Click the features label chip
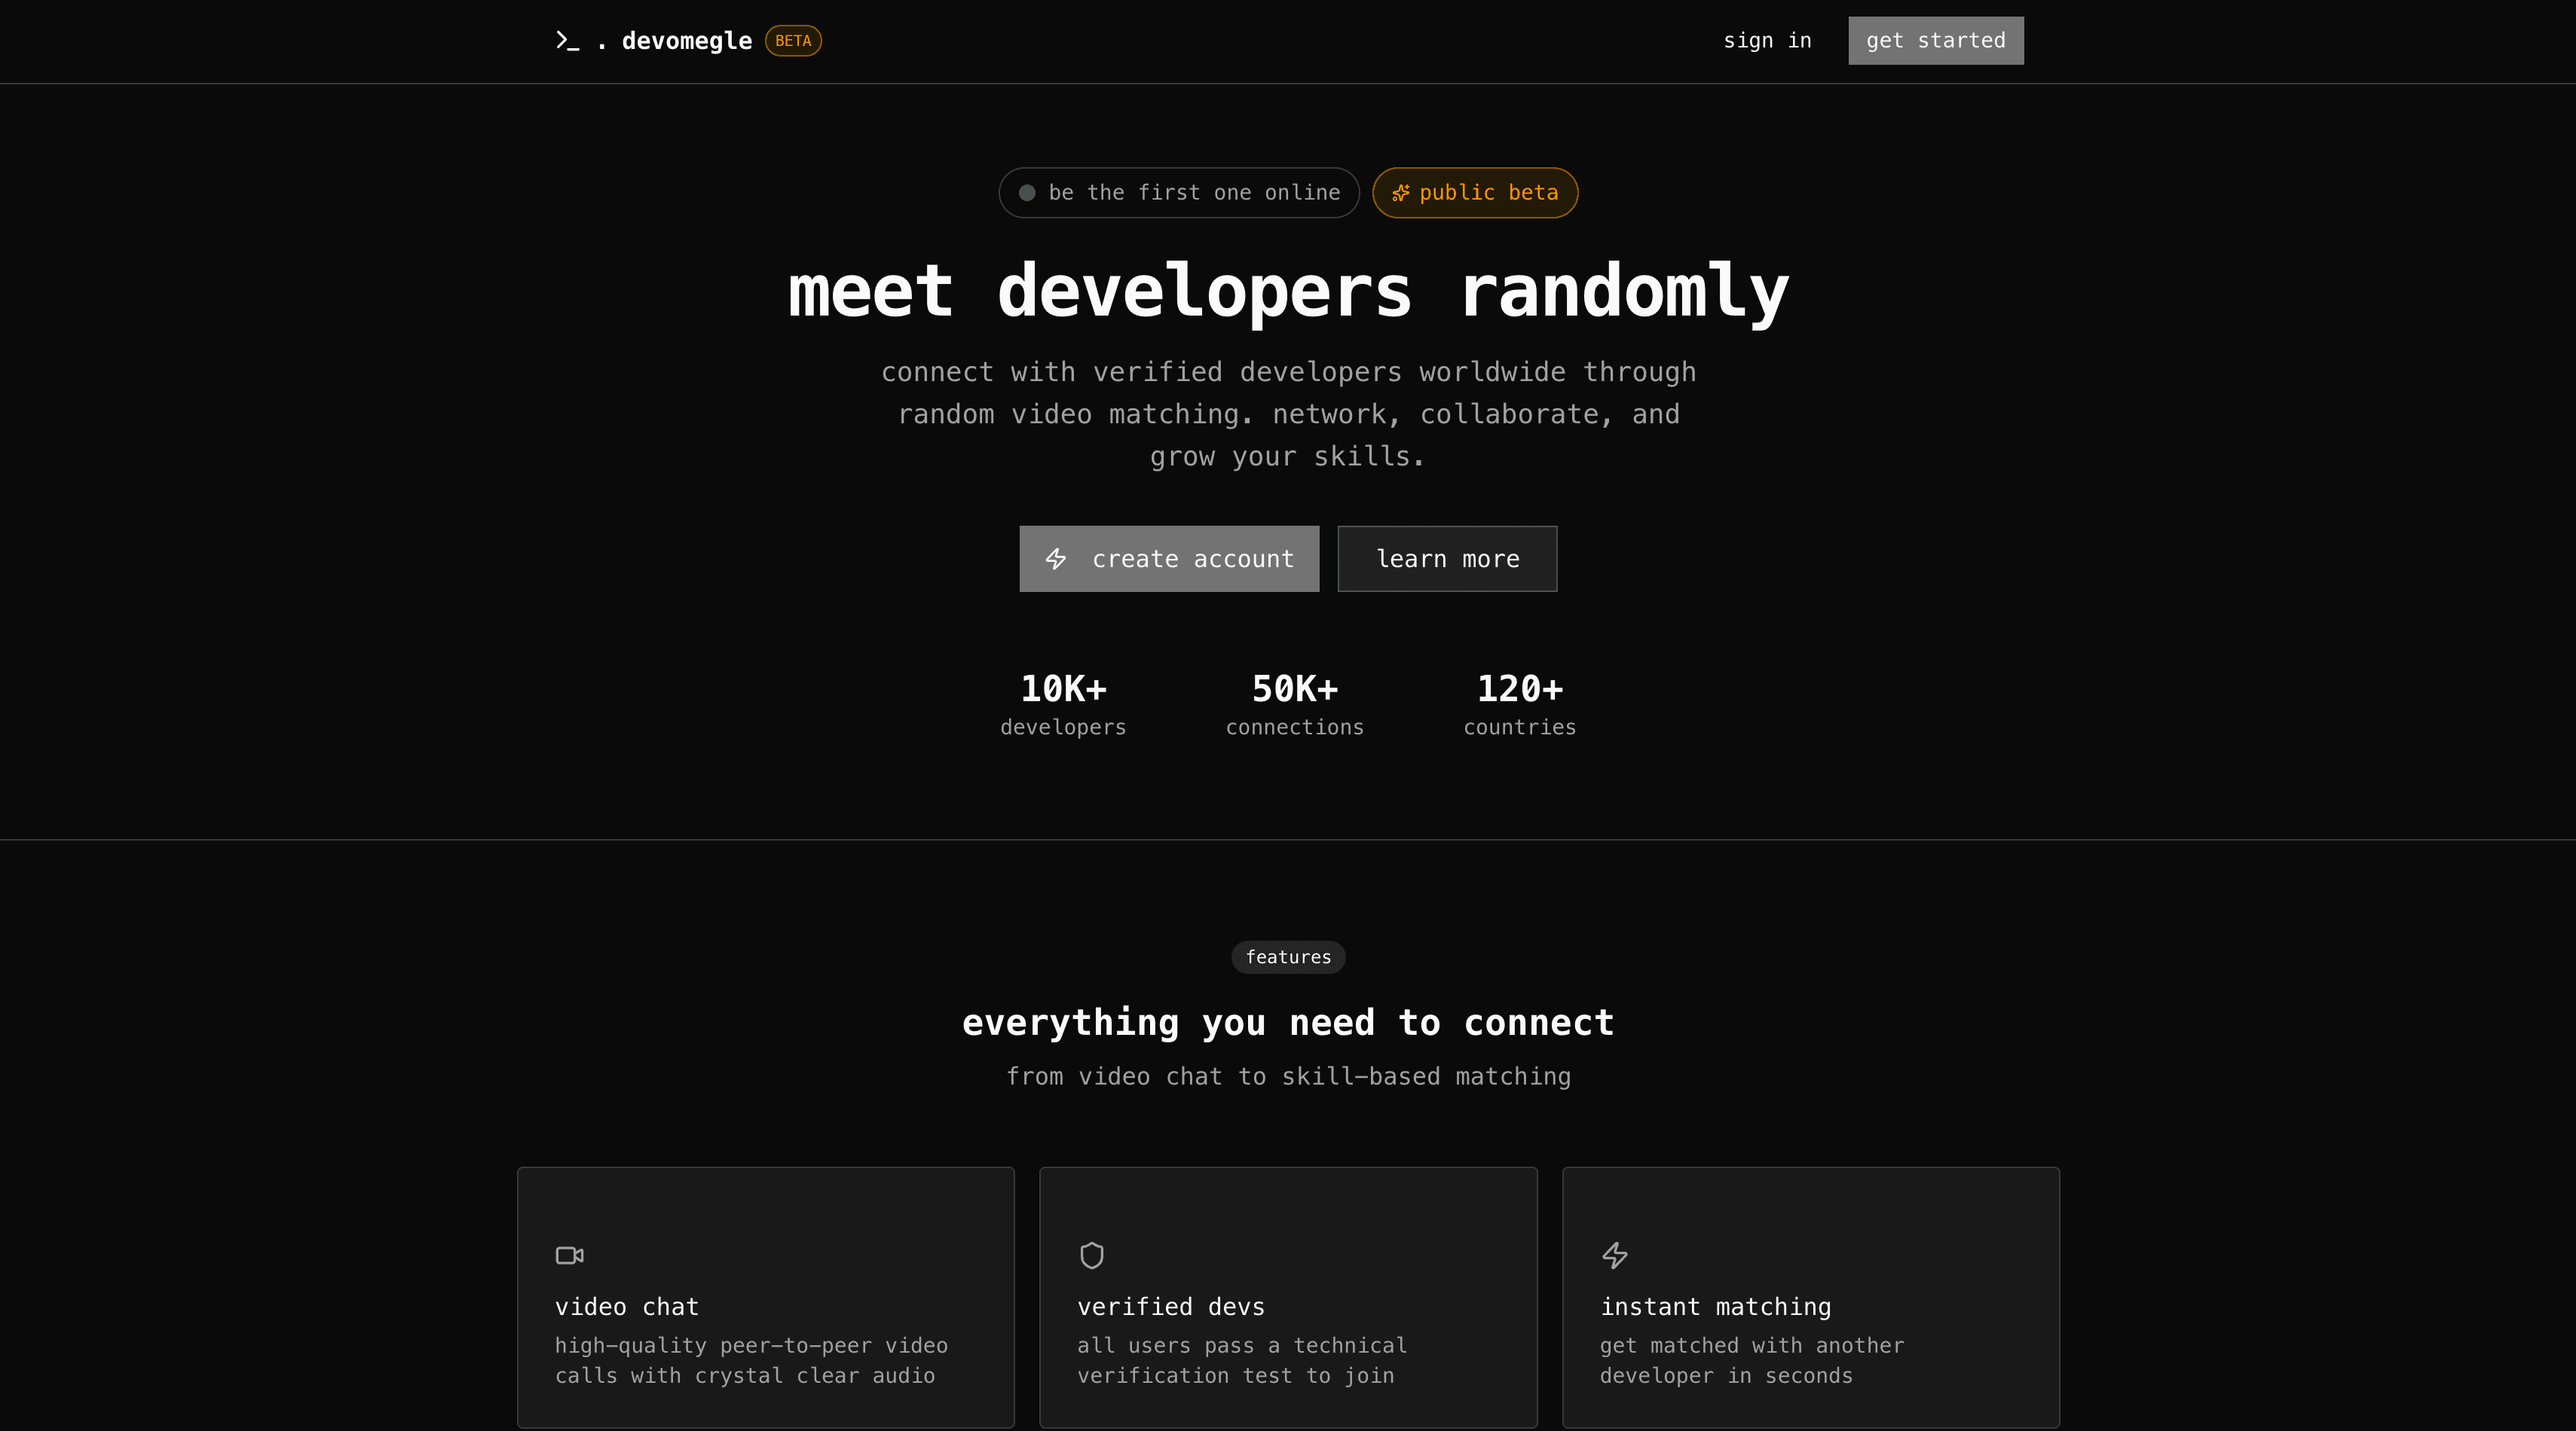Screen dimensions: 2576x1431 click(x=1288, y=957)
